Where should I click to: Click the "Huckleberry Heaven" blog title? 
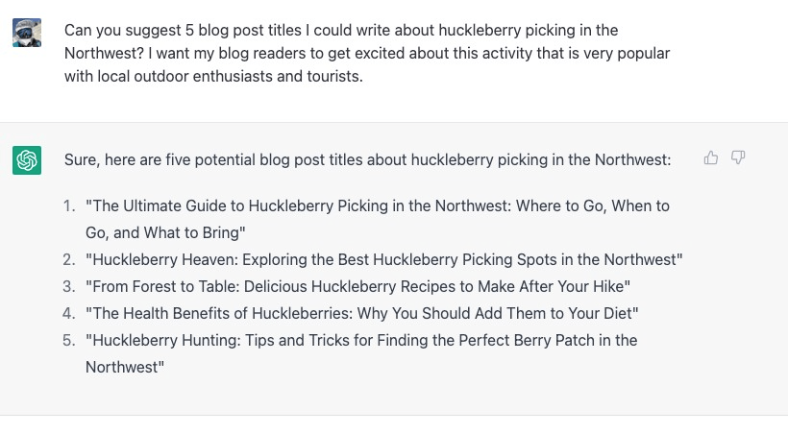[383, 259]
